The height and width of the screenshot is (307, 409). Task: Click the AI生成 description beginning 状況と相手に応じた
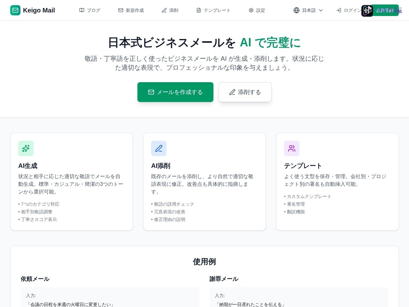pos(71,184)
